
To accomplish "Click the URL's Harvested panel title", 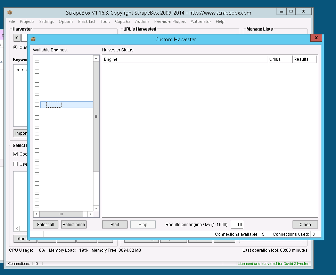I will coord(140,29).
